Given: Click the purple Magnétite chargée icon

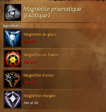Looking at the screenshot, I should 13,100.
